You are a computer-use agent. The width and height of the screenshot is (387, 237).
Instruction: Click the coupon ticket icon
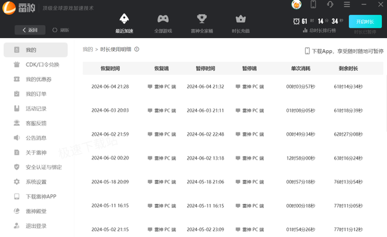(x=17, y=79)
